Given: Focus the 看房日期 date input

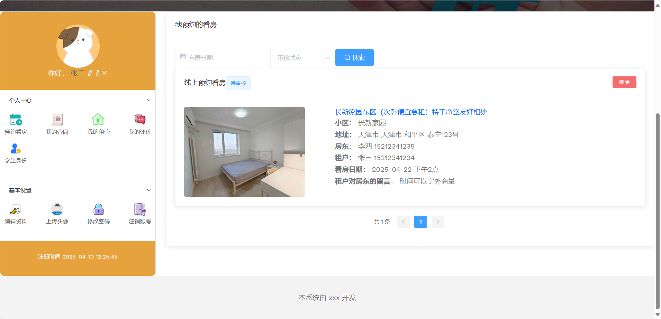Looking at the screenshot, I should tap(223, 57).
